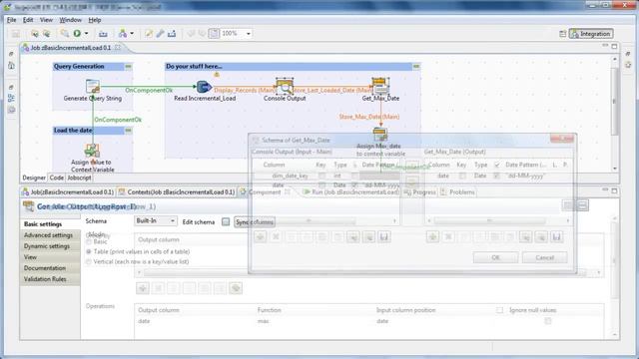Image resolution: width=639 pixels, height=359 pixels.
Task: Select Basic settings section
Action: [x=50, y=224]
